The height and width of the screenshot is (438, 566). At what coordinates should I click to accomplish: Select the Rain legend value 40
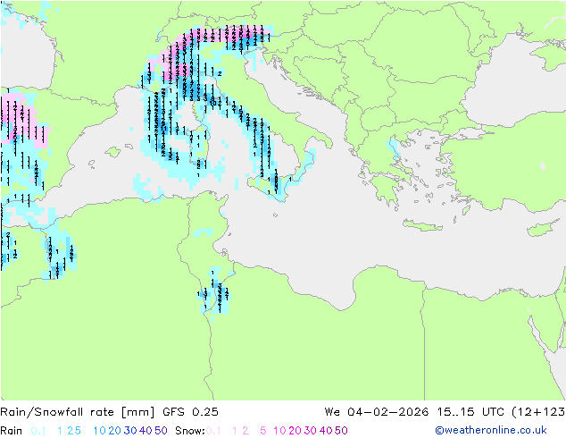point(146,431)
